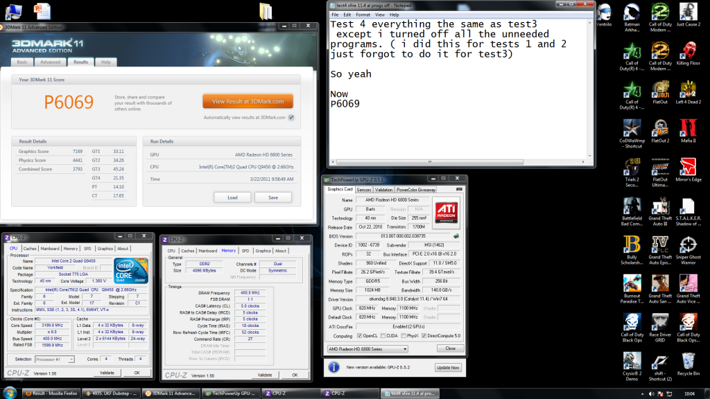
Task: Open Caches tab in left CPU-Z window
Action: point(30,249)
